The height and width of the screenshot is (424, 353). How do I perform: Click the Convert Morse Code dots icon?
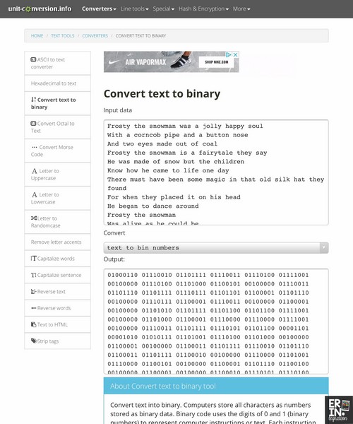point(35,147)
